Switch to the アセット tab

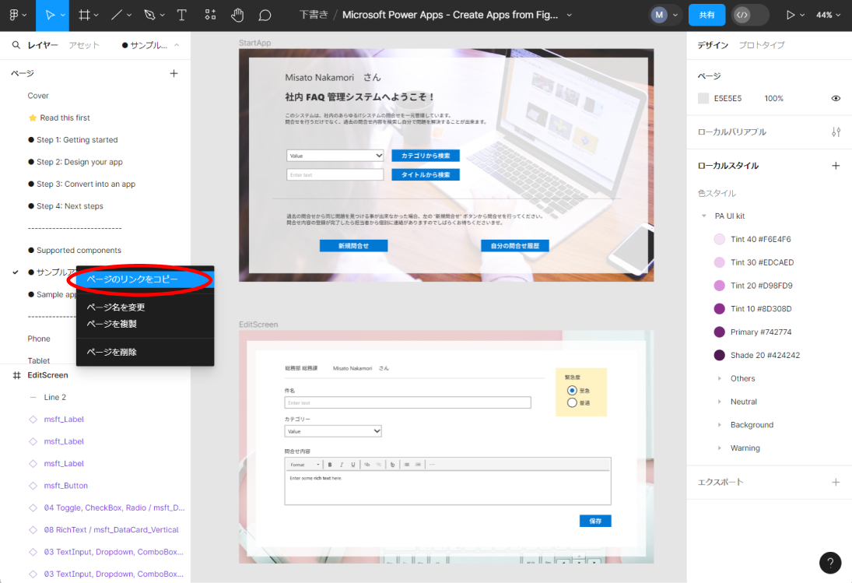[84, 45]
